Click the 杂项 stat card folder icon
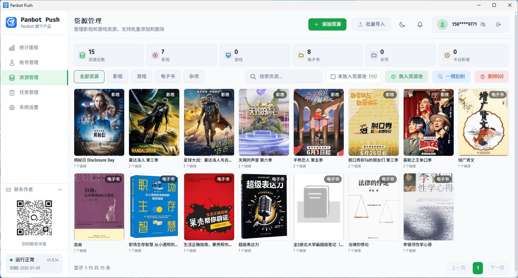This screenshot has height=278, width=518. (374, 55)
